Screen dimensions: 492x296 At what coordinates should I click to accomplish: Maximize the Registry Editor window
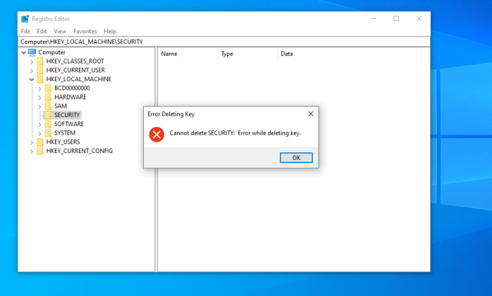396,19
